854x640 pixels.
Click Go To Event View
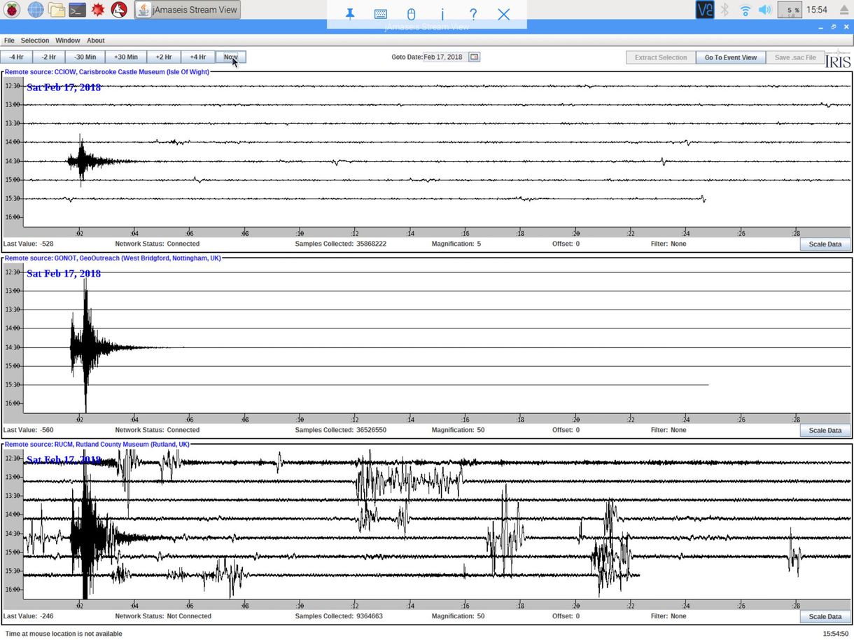click(731, 57)
